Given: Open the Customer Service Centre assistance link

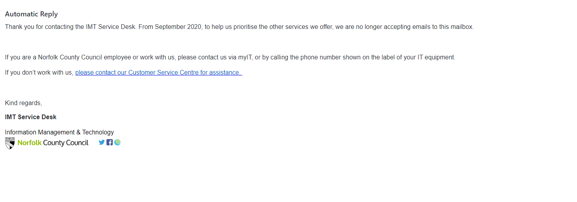Looking at the screenshot, I should [x=159, y=73].
